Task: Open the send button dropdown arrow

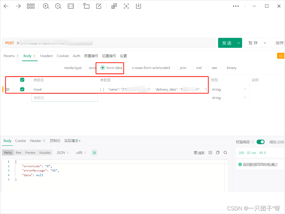Action: [238, 43]
